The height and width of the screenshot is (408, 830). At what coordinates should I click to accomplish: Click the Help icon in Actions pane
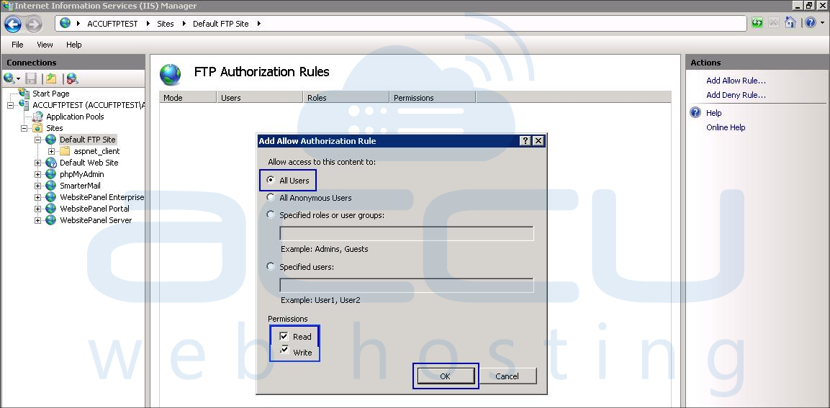point(695,113)
